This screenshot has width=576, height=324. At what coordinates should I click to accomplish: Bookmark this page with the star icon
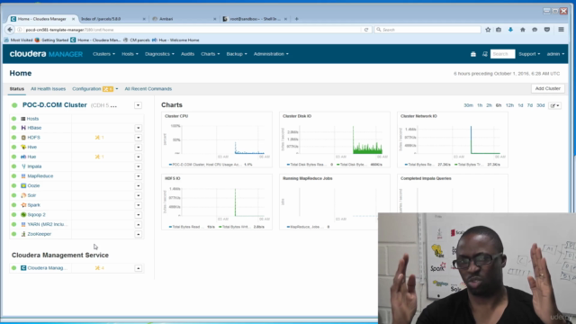488,30
